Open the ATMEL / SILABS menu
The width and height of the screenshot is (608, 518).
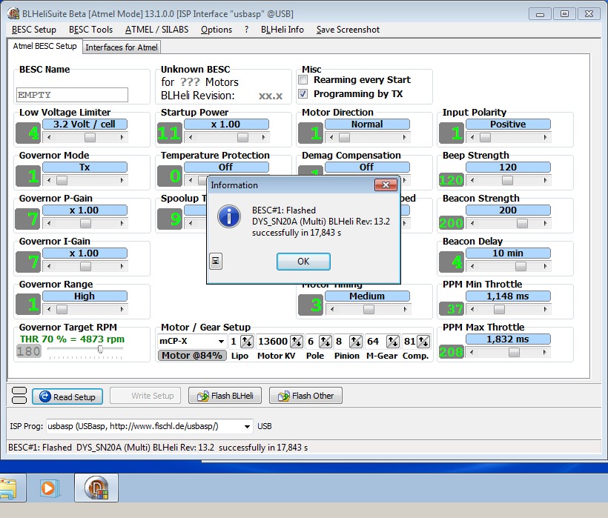click(x=156, y=30)
